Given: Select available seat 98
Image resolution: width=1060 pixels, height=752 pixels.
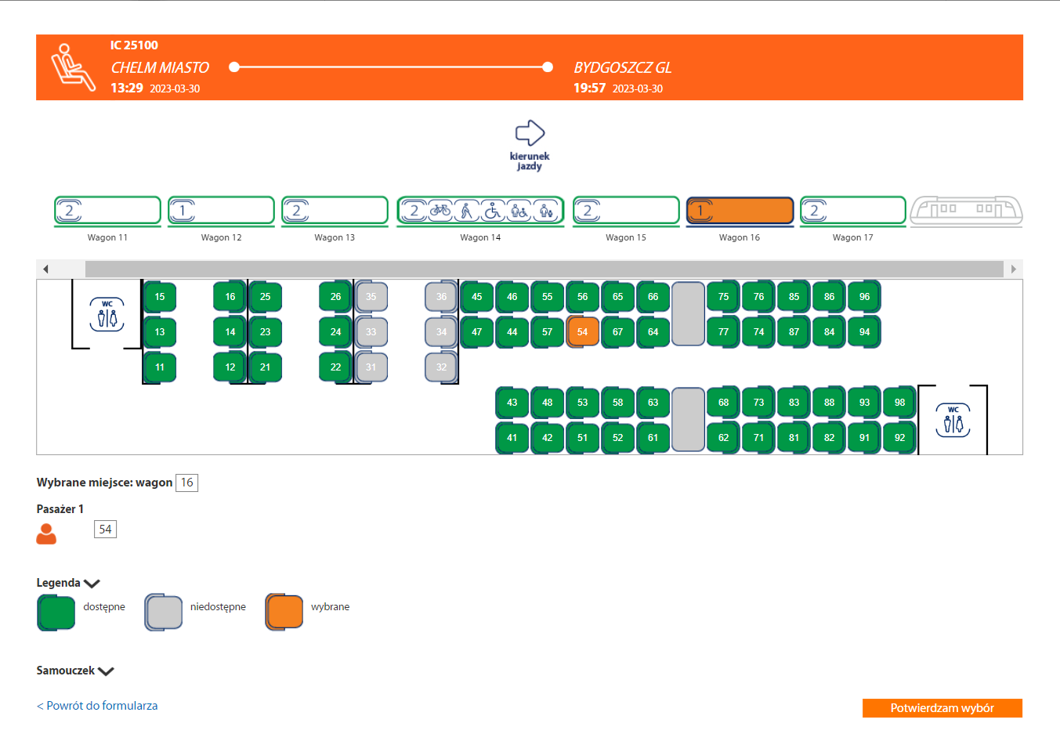Looking at the screenshot, I should (899, 403).
